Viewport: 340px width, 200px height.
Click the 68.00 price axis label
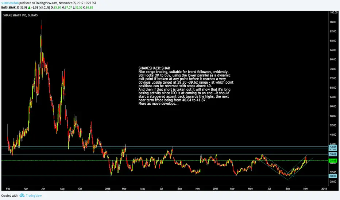333,88
